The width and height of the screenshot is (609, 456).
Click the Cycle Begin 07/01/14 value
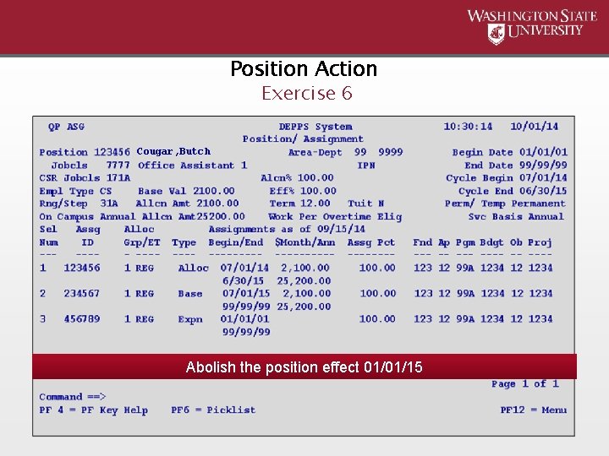click(x=543, y=178)
